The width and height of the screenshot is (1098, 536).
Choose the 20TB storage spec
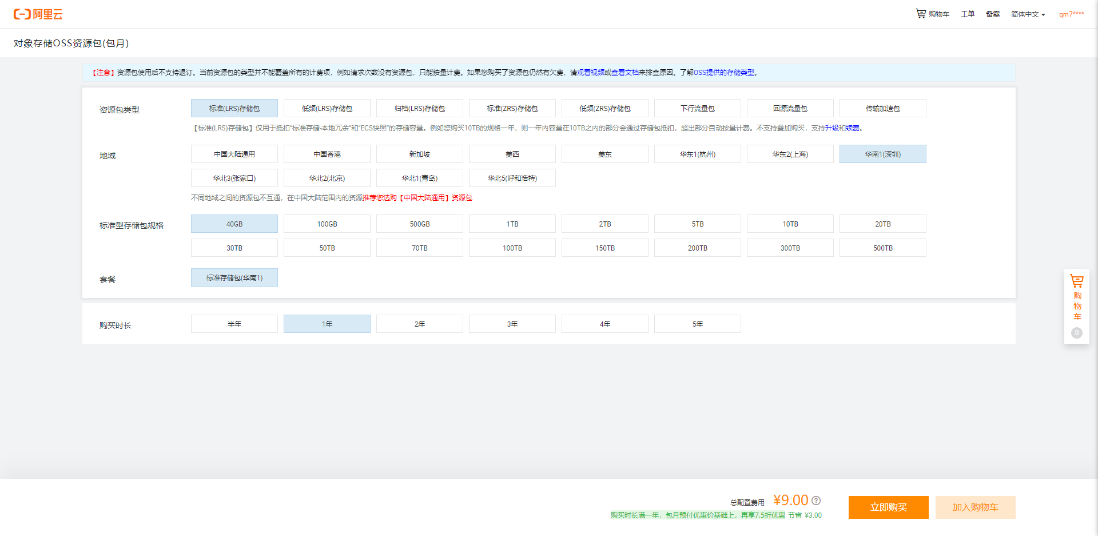pyautogui.click(x=883, y=224)
